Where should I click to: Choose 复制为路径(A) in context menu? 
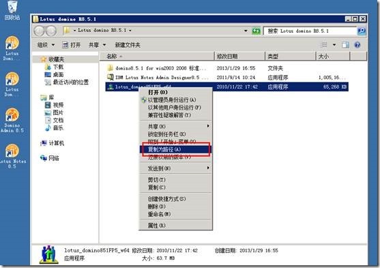click(x=176, y=149)
